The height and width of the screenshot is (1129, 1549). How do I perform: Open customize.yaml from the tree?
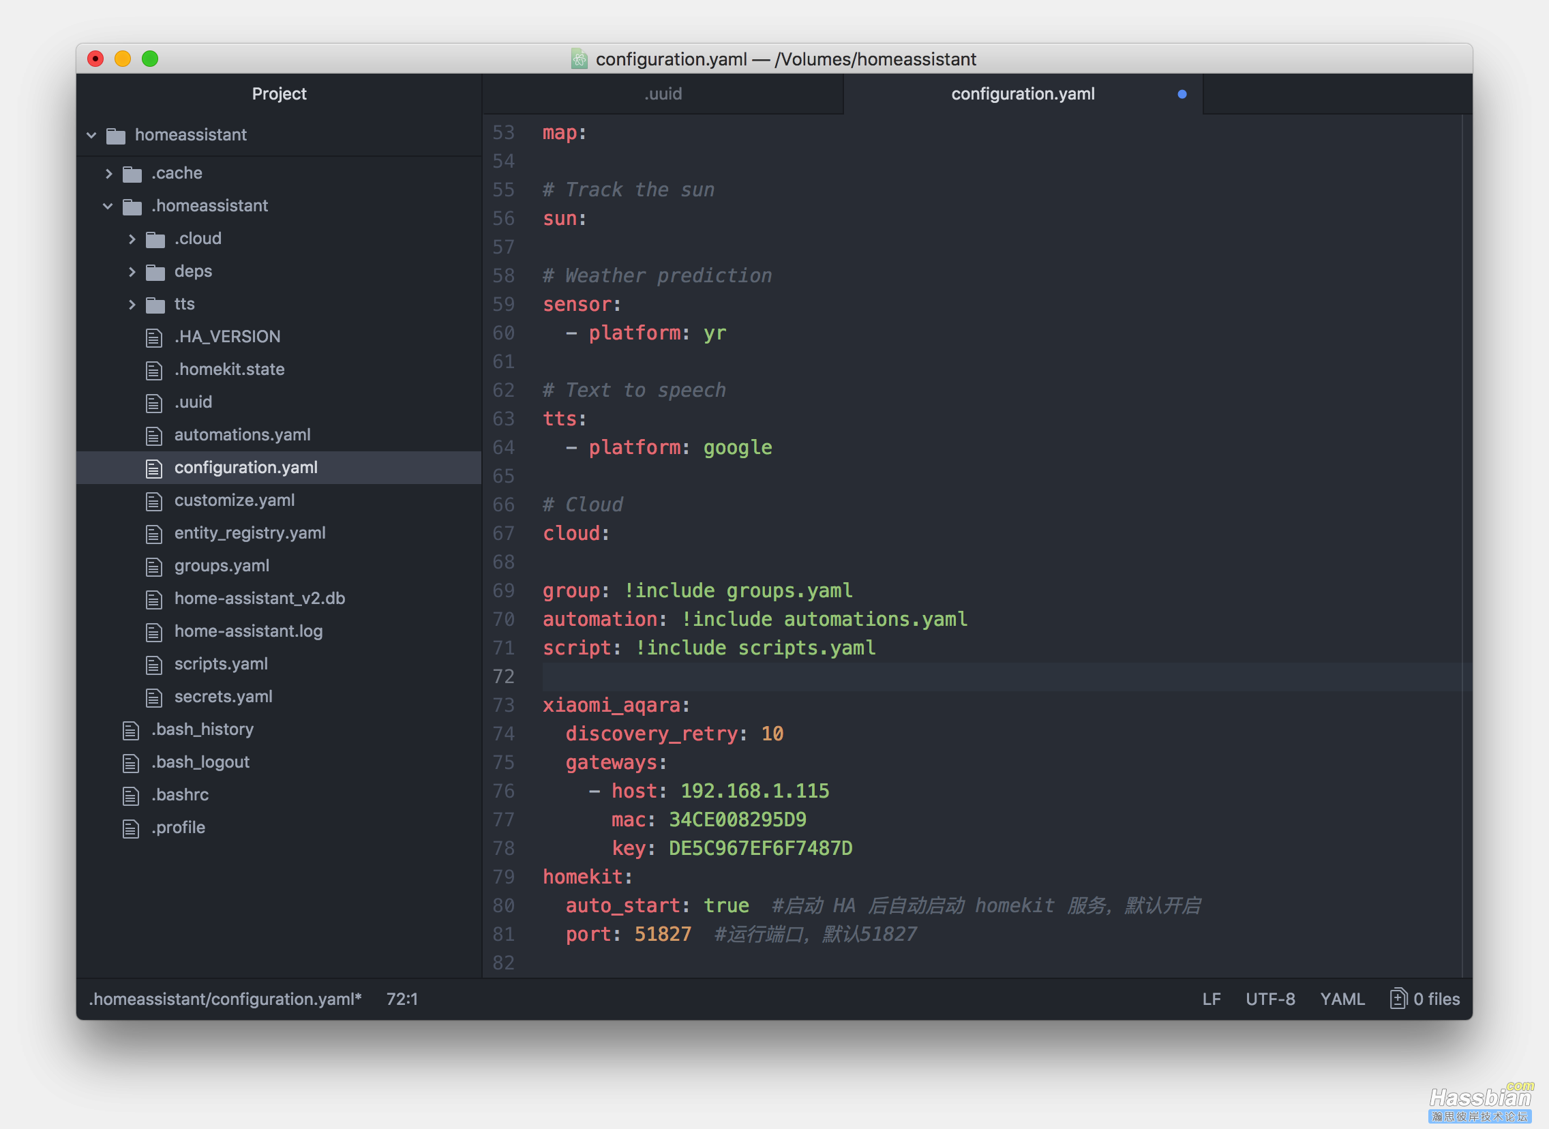click(x=235, y=500)
